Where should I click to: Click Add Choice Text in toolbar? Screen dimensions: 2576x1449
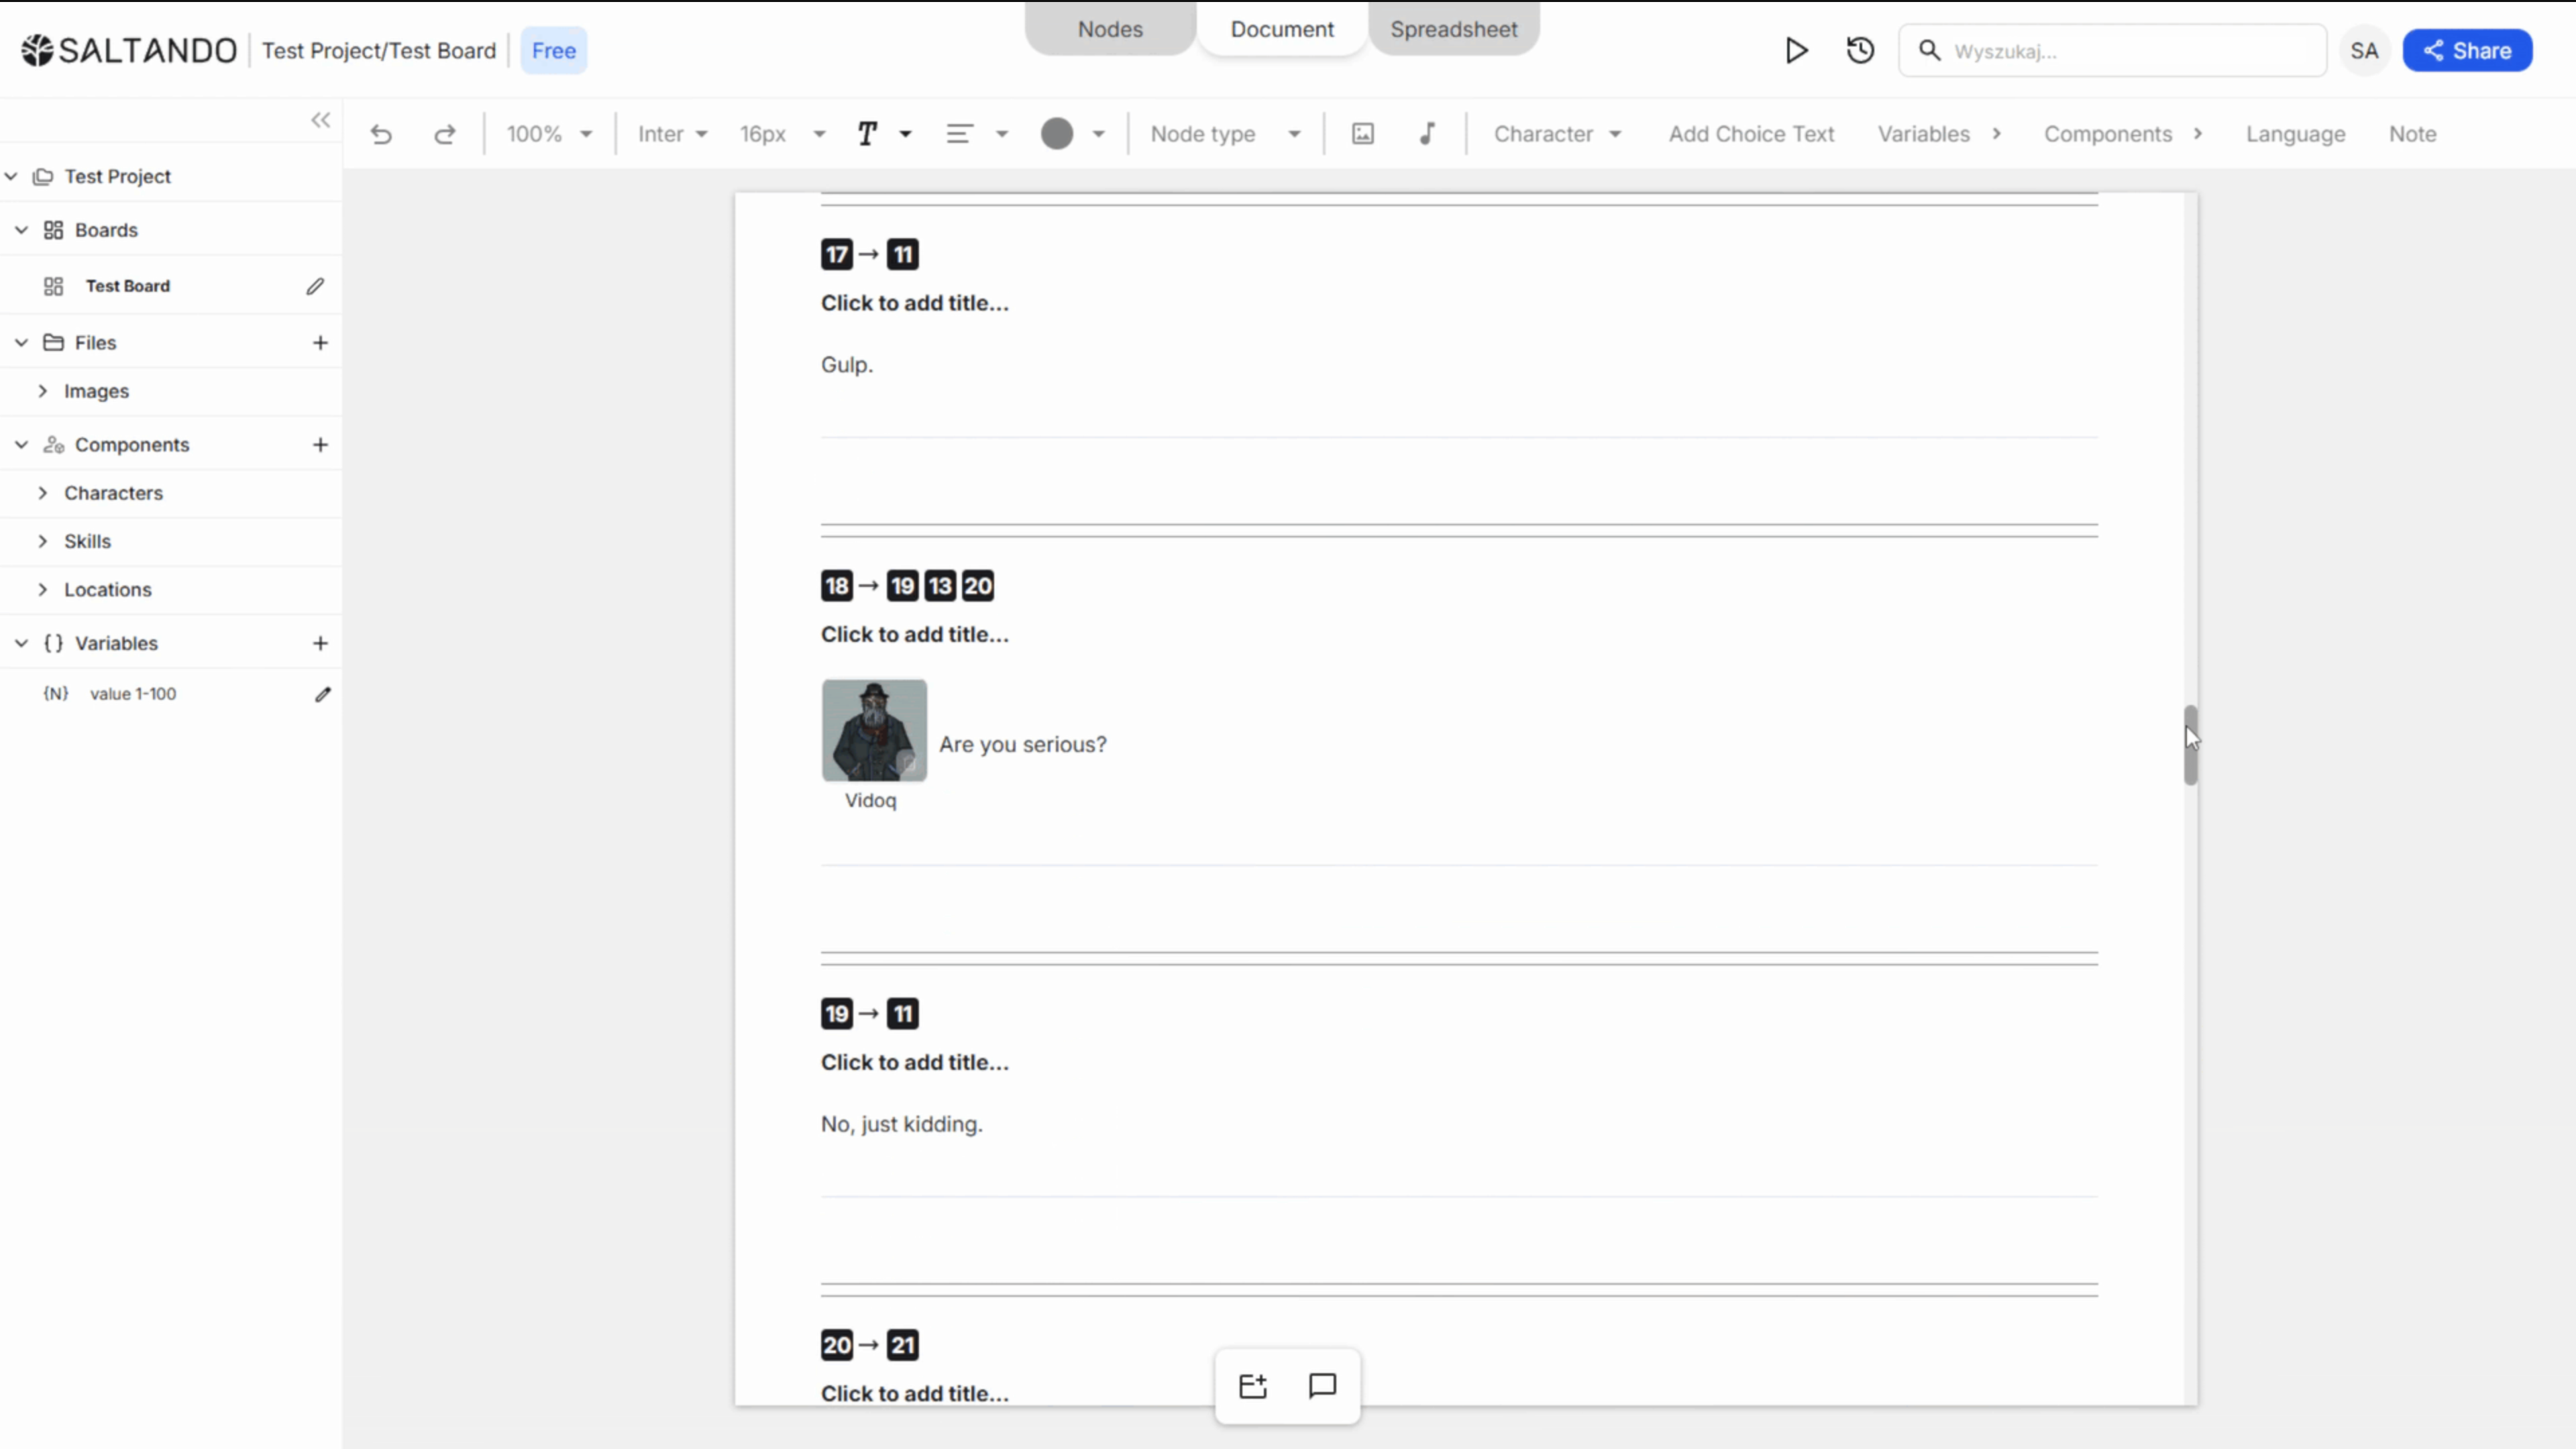coord(1751,134)
